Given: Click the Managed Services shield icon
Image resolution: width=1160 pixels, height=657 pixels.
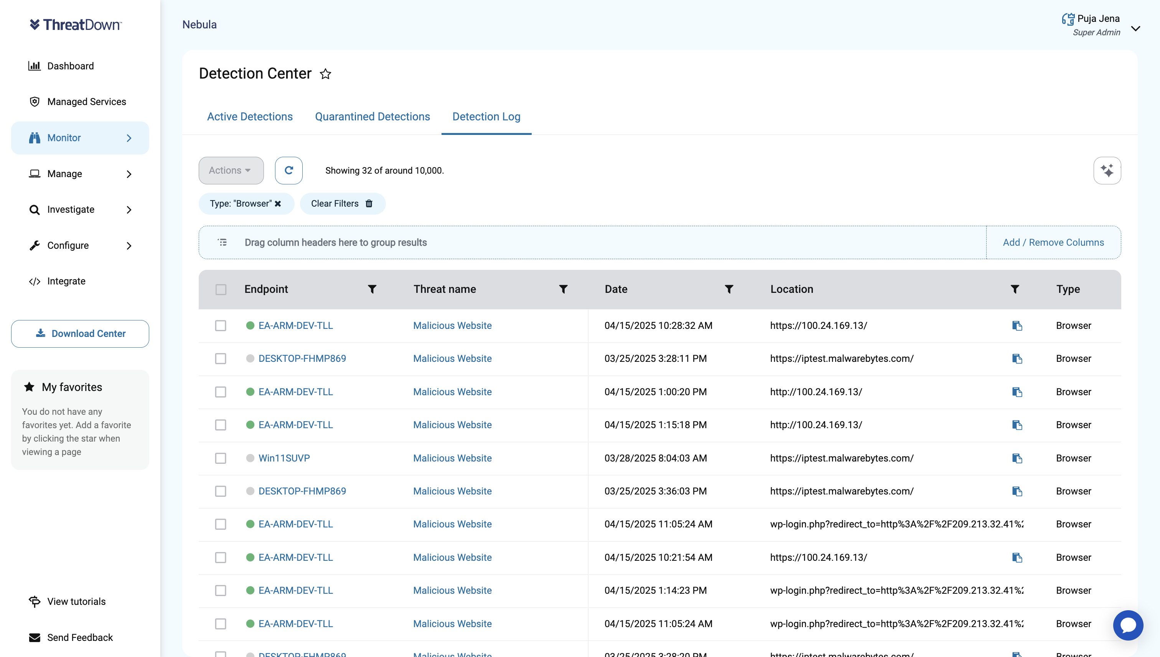Looking at the screenshot, I should [34, 102].
